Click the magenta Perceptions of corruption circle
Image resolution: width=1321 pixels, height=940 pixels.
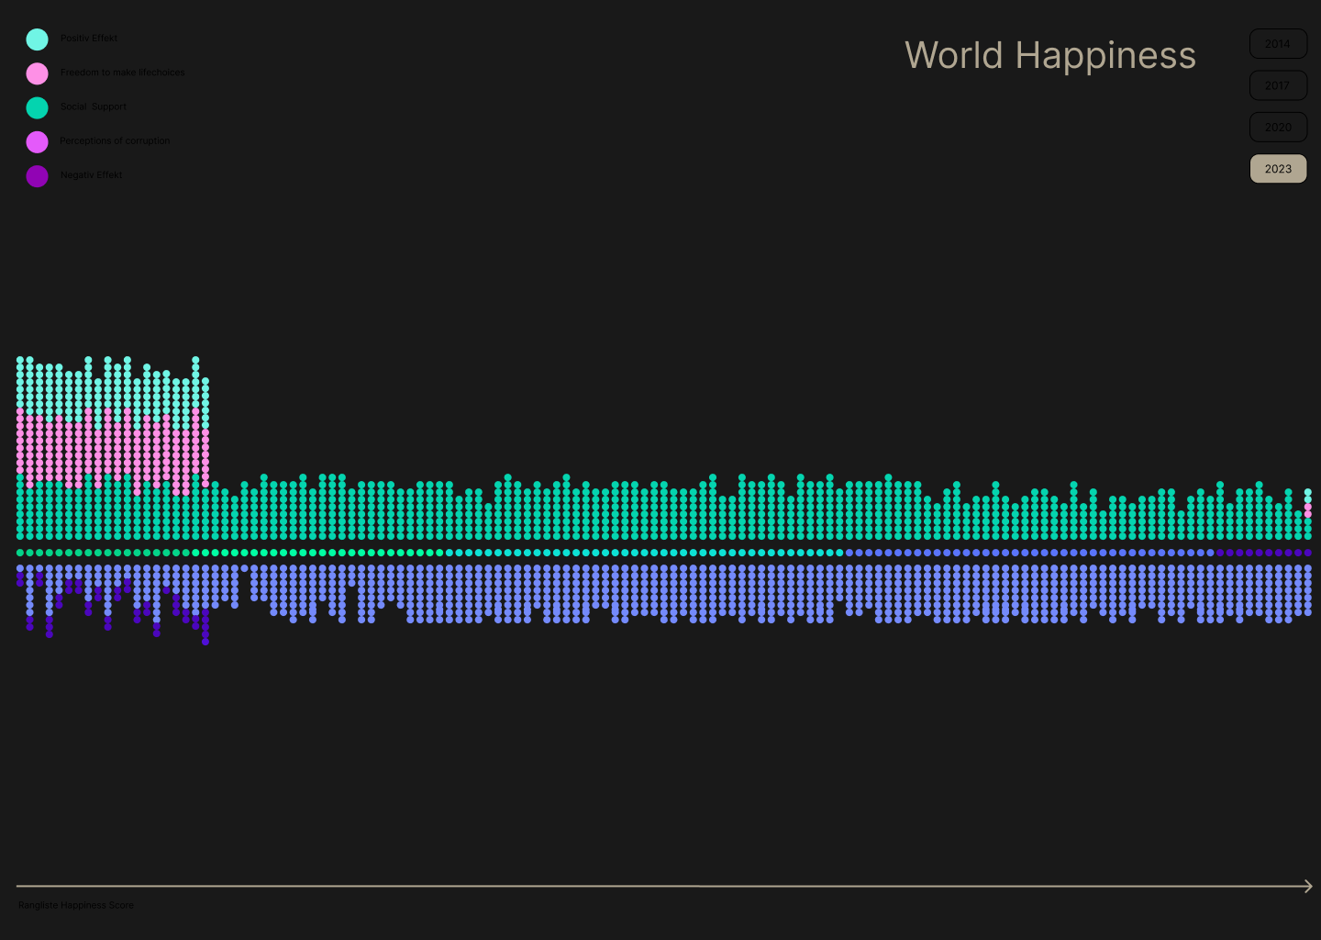click(37, 141)
